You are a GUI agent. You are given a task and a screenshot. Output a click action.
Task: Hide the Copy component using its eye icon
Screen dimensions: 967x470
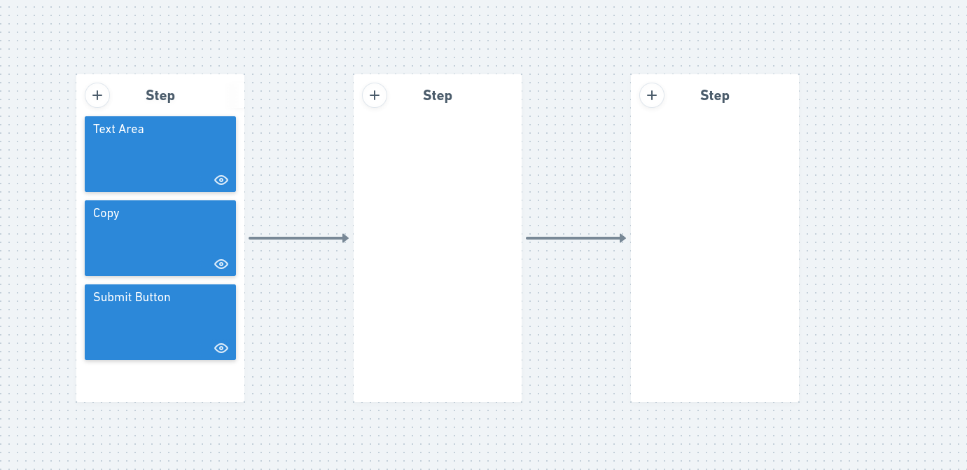221,264
